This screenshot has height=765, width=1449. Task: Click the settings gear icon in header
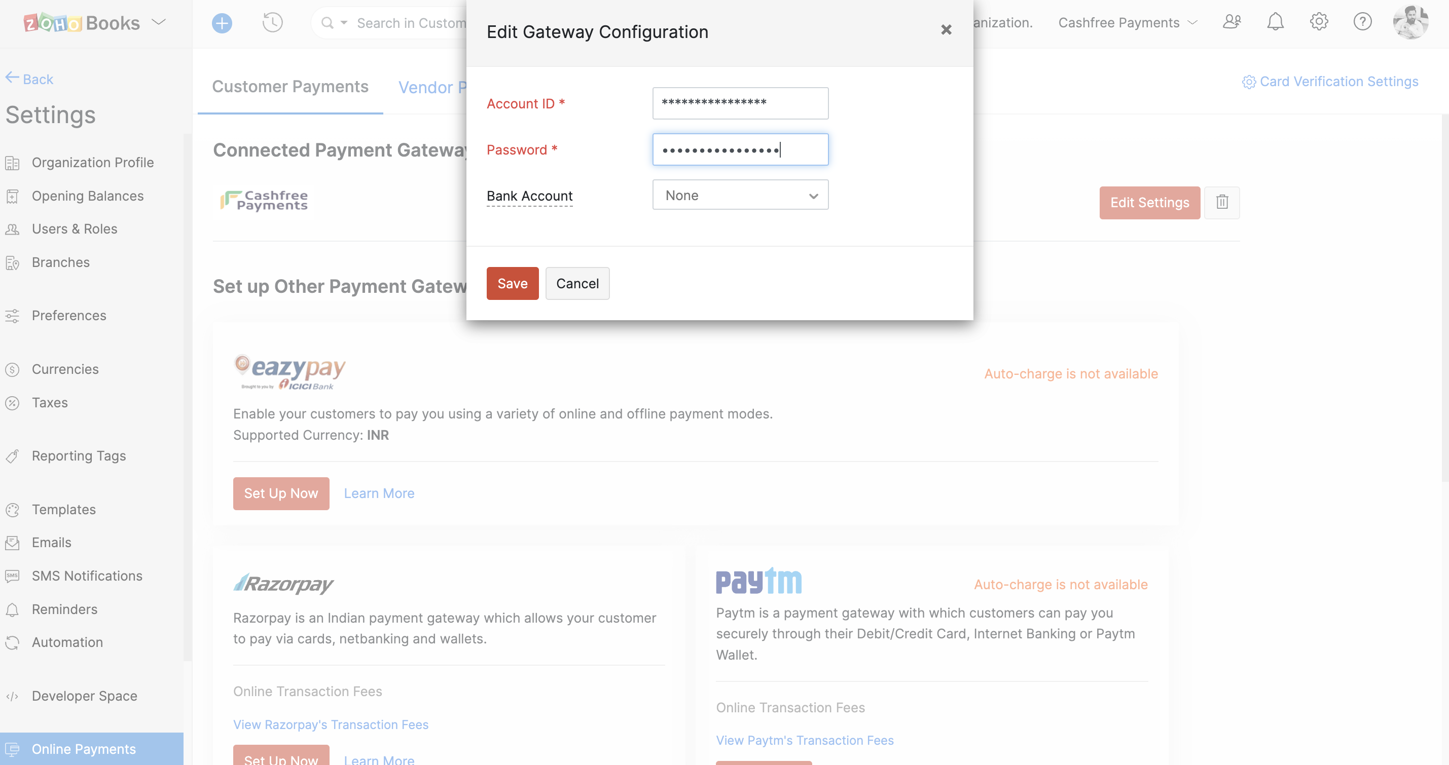tap(1318, 22)
